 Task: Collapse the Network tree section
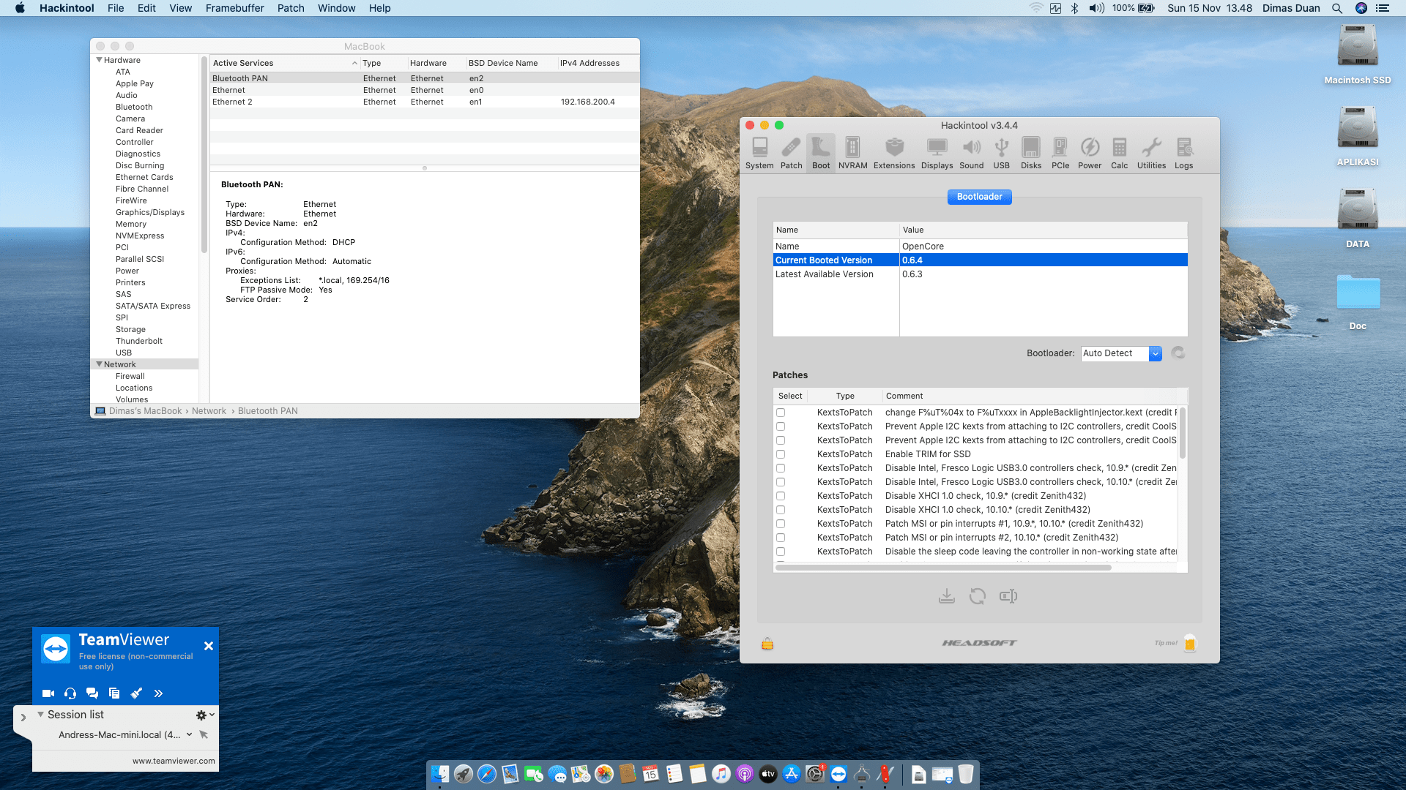(100, 364)
